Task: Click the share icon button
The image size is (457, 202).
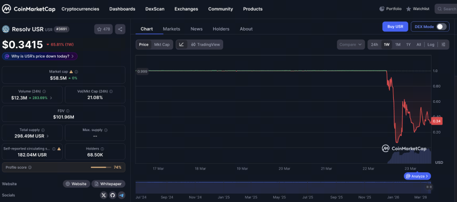Action: point(120,29)
